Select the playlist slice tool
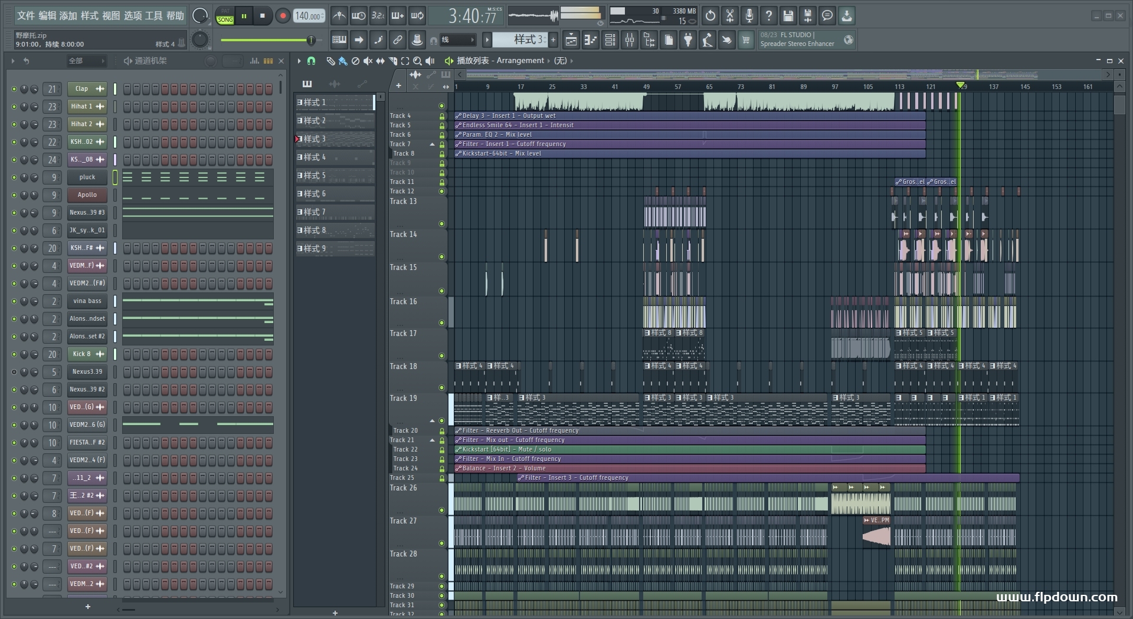 [x=393, y=61]
